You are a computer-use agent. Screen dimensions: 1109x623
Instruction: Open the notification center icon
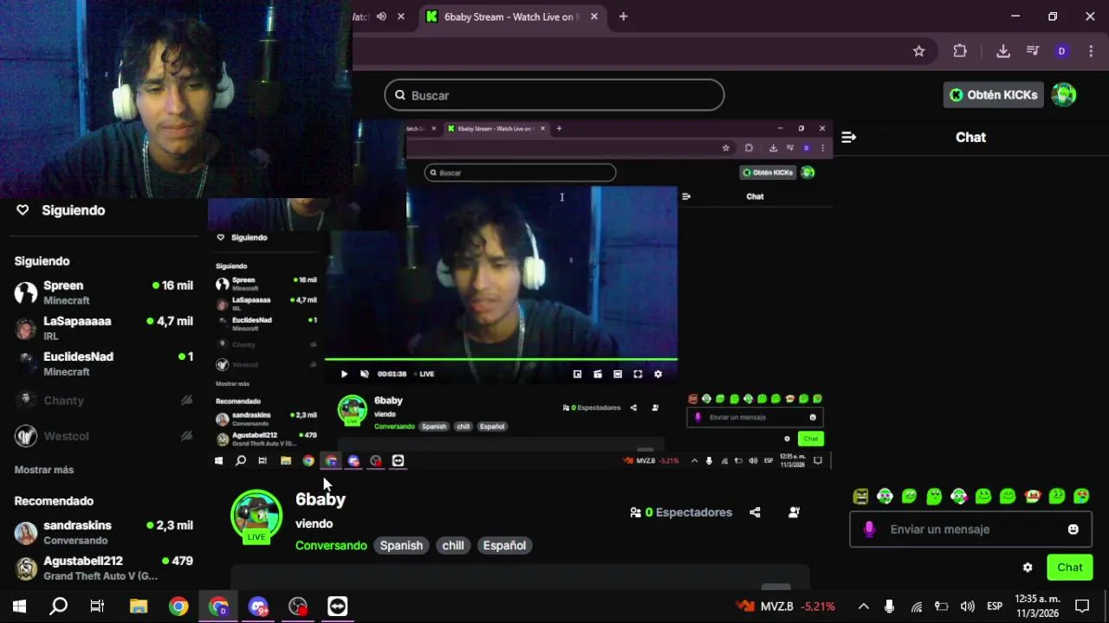[x=1082, y=606]
